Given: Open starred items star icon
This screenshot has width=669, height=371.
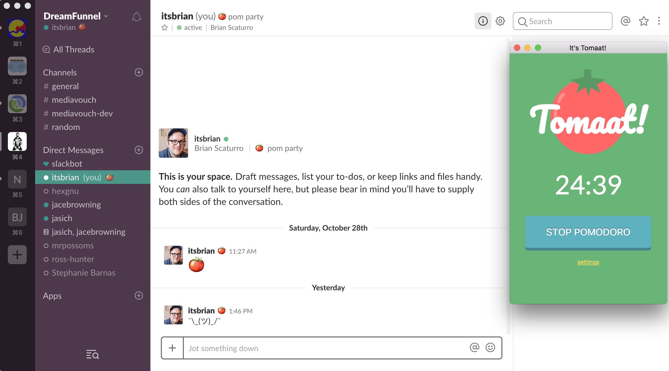Looking at the screenshot, I should pyautogui.click(x=644, y=21).
